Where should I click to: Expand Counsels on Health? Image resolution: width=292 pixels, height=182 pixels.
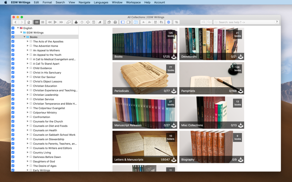[28, 130]
